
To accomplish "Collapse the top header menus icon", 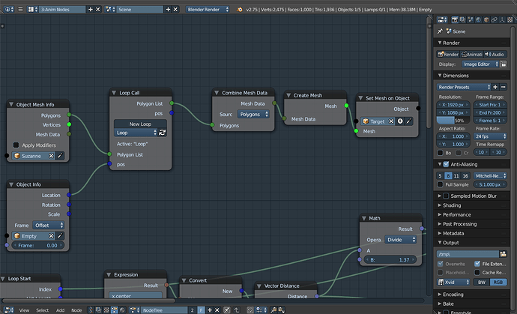I will (20, 9).
